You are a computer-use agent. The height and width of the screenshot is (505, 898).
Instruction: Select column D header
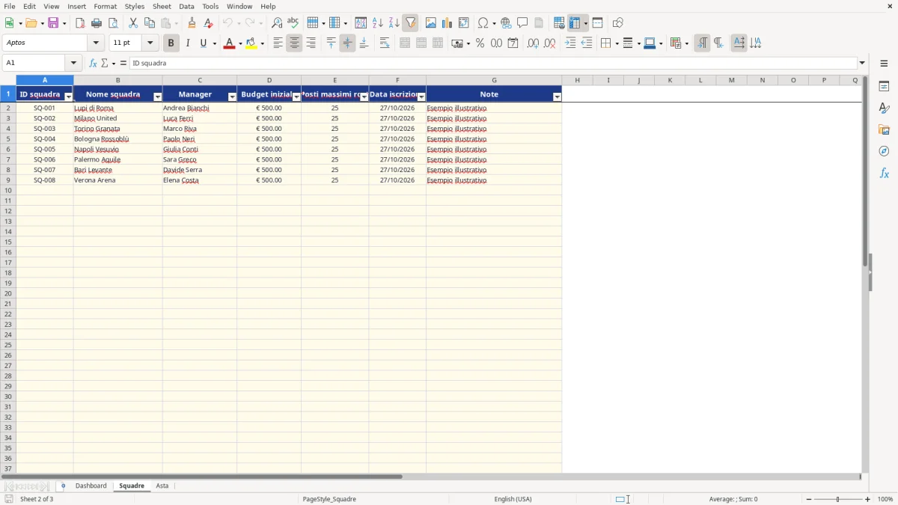(x=269, y=80)
